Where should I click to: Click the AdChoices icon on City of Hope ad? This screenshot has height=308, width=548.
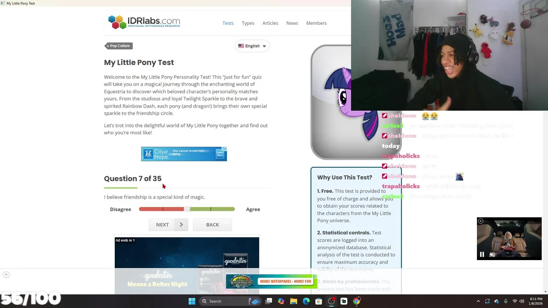click(224, 149)
